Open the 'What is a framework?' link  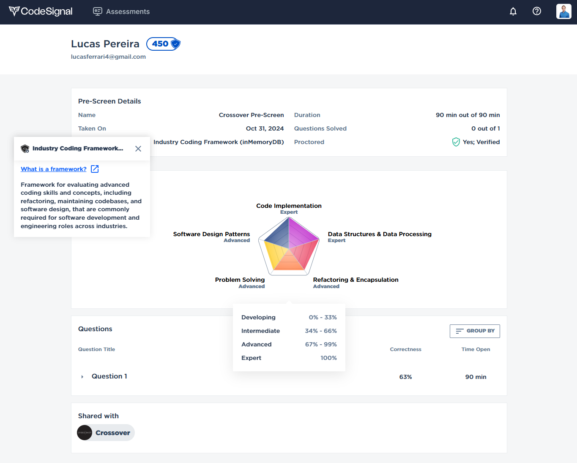point(54,169)
